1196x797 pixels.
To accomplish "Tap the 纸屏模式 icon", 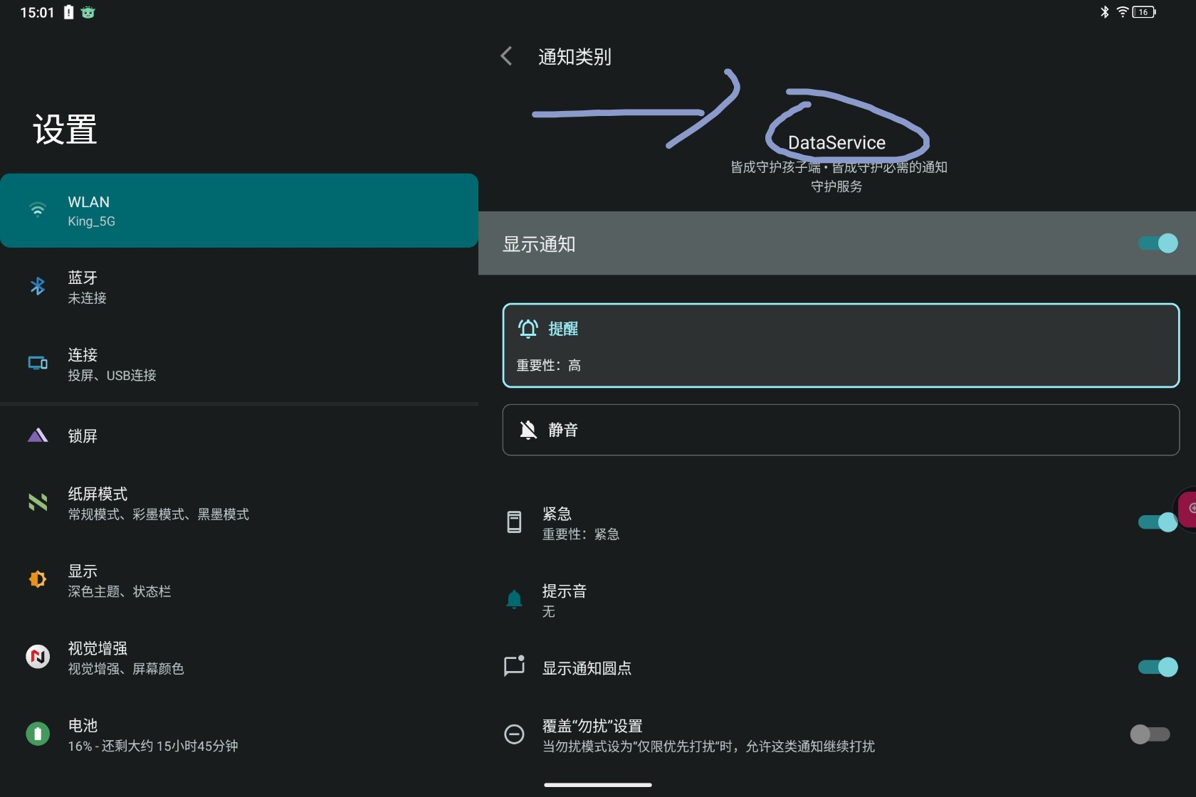I will [38, 502].
